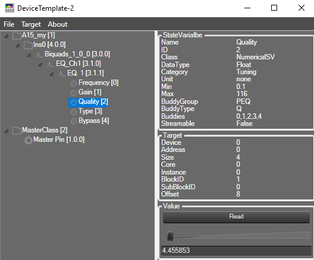The width and height of the screenshot is (314, 260).
Task: Click the Ins0 folder icon
Action: pos(28,45)
